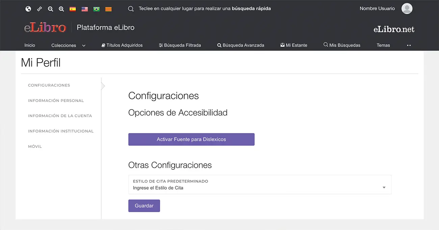
Task: Zoom out using the minus magnifier icon
Action: pos(50,9)
